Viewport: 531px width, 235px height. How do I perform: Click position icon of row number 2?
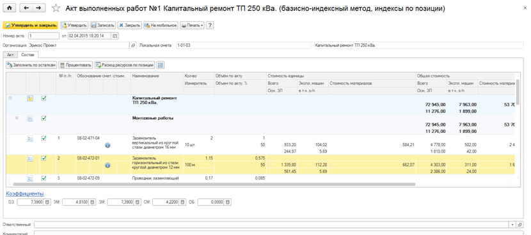[x=30, y=158]
